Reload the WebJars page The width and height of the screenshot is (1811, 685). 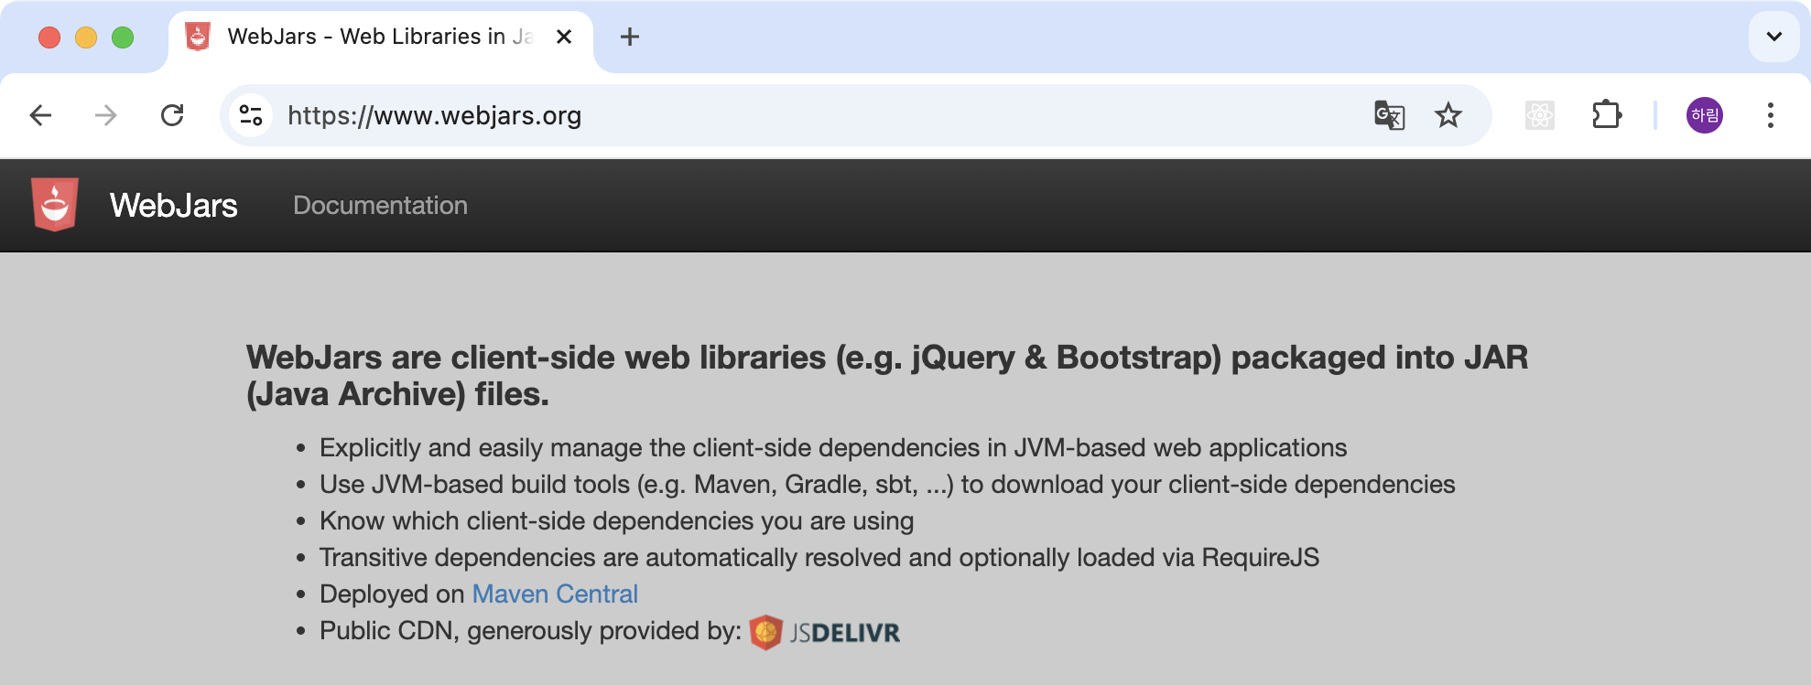pos(172,115)
